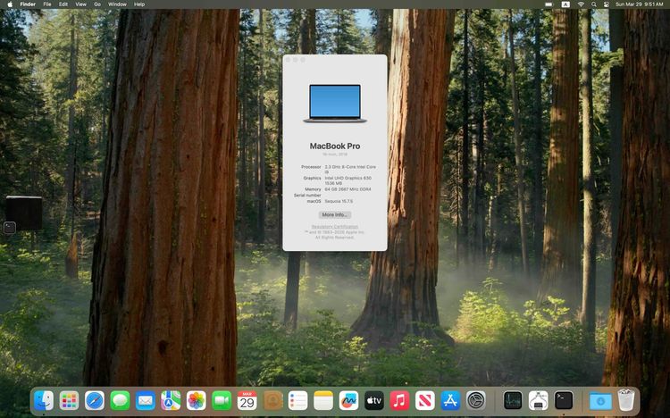Launch Reminders from the Dock
Screen dimensions: 670x418
(x=297, y=401)
